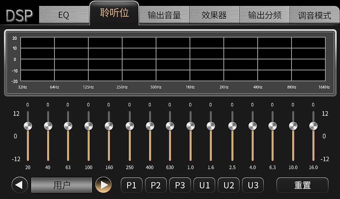Select preset P3
This screenshot has width=340, height=199.
[180, 185]
